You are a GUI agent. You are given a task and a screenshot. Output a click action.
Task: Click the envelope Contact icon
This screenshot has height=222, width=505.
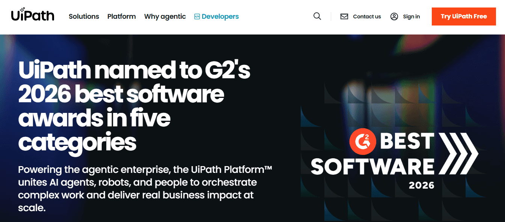tap(344, 16)
